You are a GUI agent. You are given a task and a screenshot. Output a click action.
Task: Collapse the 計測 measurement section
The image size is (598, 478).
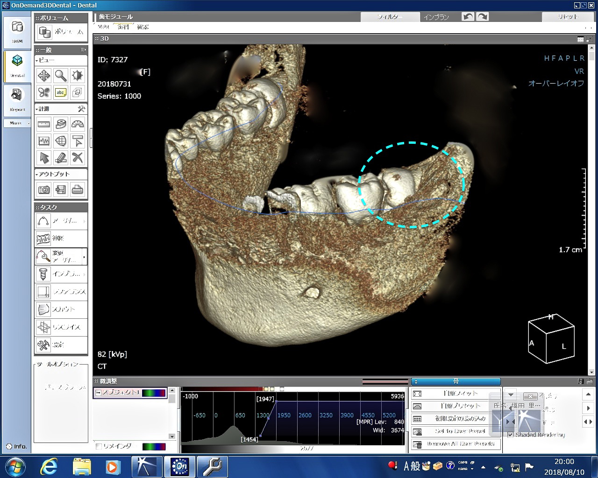click(x=37, y=109)
